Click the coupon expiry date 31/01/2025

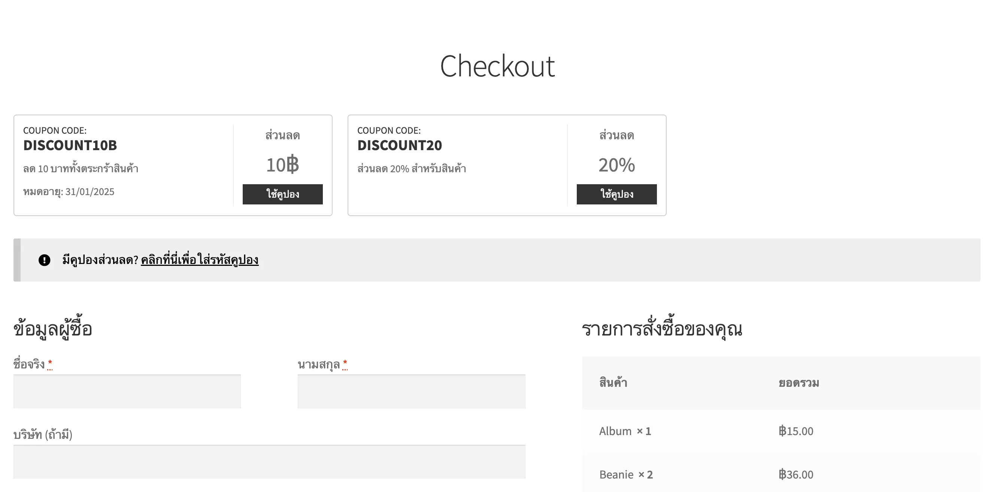(90, 192)
